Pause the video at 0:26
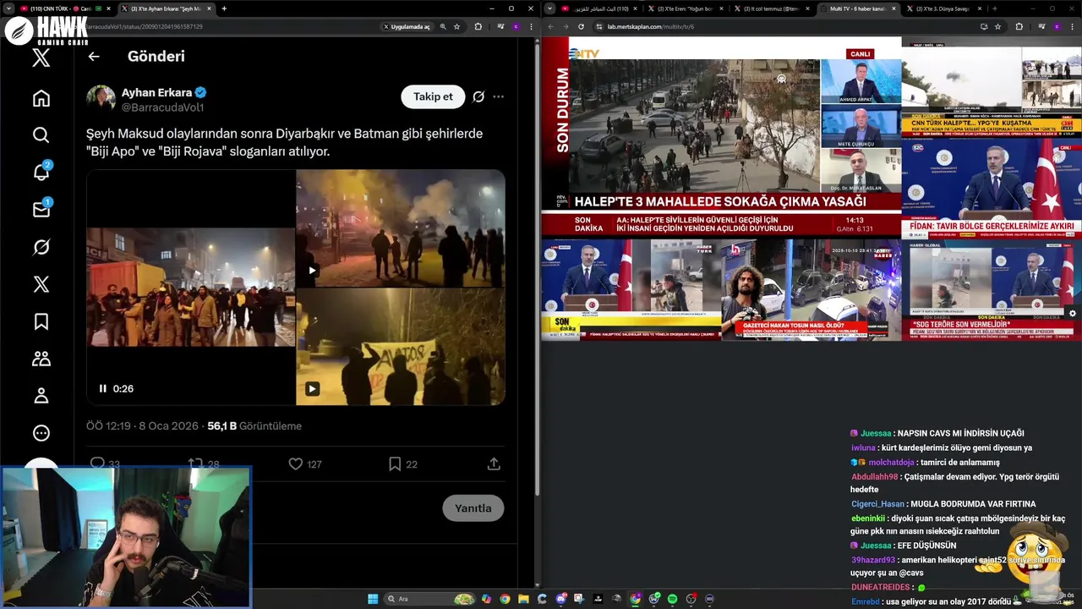This screenshot has height=609, width=1082. pos(103,388)
